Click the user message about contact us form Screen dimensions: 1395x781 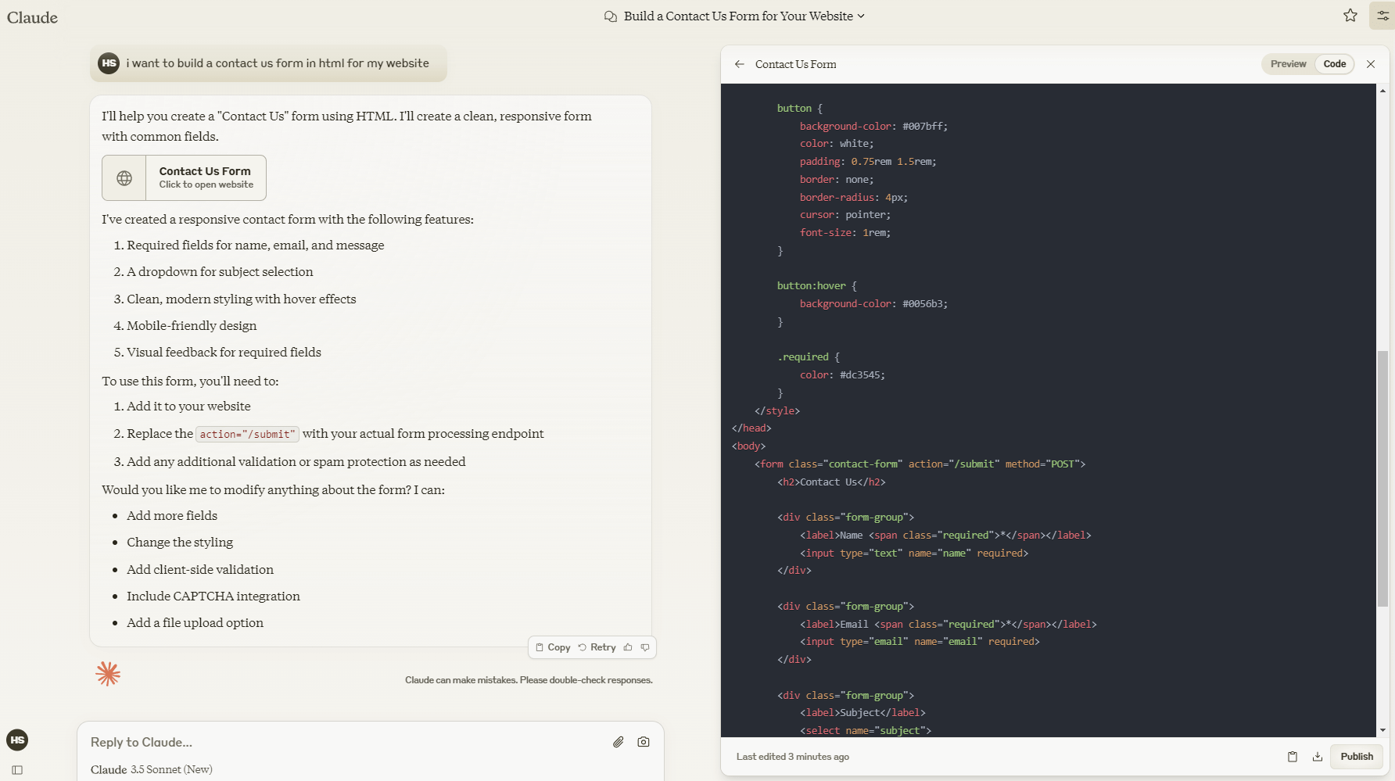tap(268, 63)
